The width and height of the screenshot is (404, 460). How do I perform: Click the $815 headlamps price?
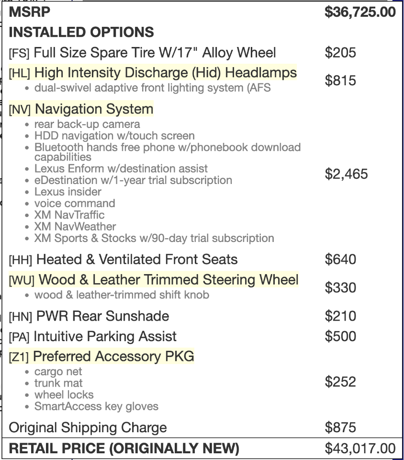[340, 80]
